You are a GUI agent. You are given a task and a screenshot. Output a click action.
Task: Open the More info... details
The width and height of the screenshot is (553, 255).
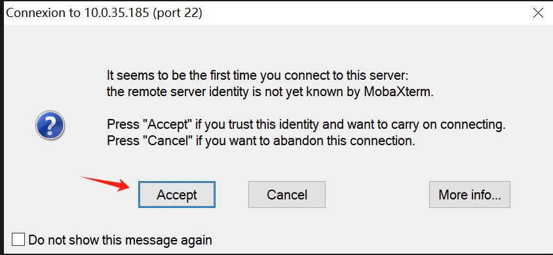469,194
